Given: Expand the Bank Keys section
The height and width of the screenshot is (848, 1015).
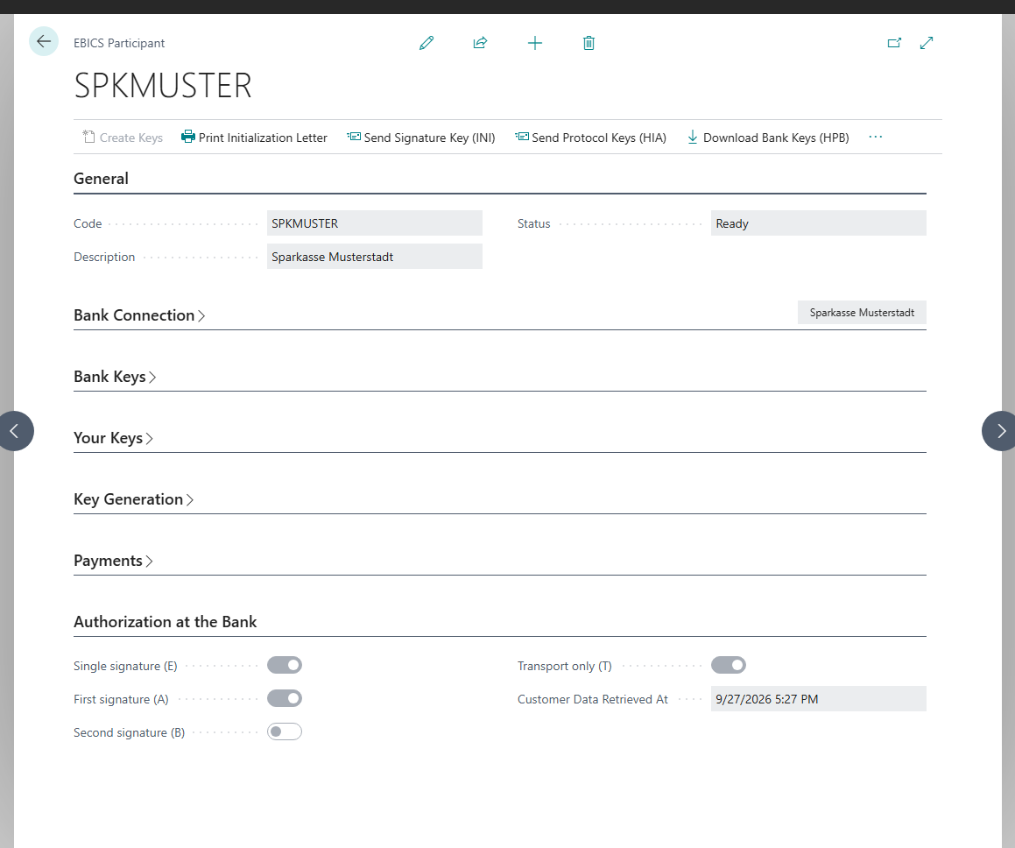Looking at the screenshot, I should 115,377.
